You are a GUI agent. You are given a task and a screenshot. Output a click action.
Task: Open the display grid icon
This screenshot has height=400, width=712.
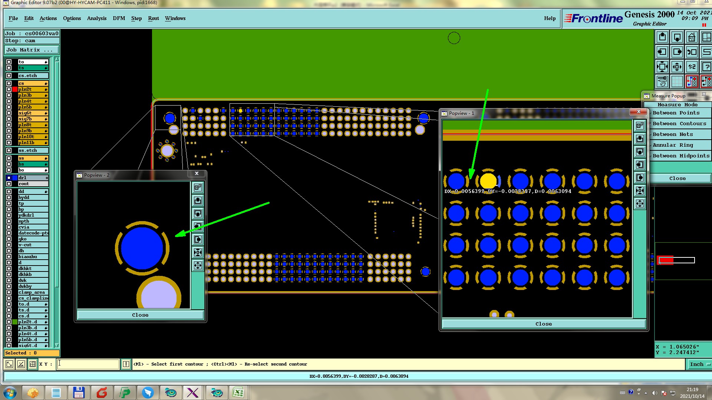[x=677, y=81]
